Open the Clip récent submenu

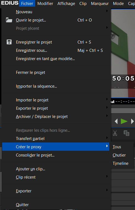[107, 176]
